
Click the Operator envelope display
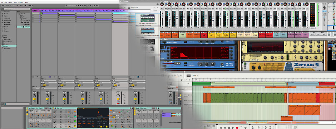tap(93, 112)
